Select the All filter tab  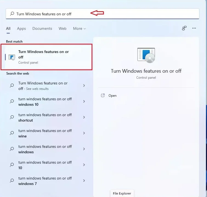tap(8, 28)
